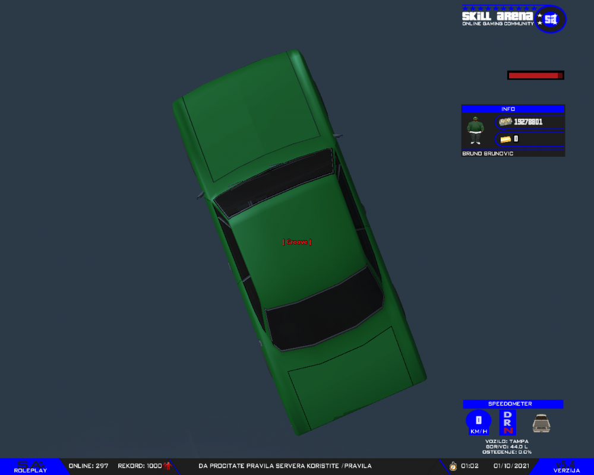Click the money stack icon in INFO panel
The width and height of the screenshot is (594, 475).
click(x=506, y=122)
